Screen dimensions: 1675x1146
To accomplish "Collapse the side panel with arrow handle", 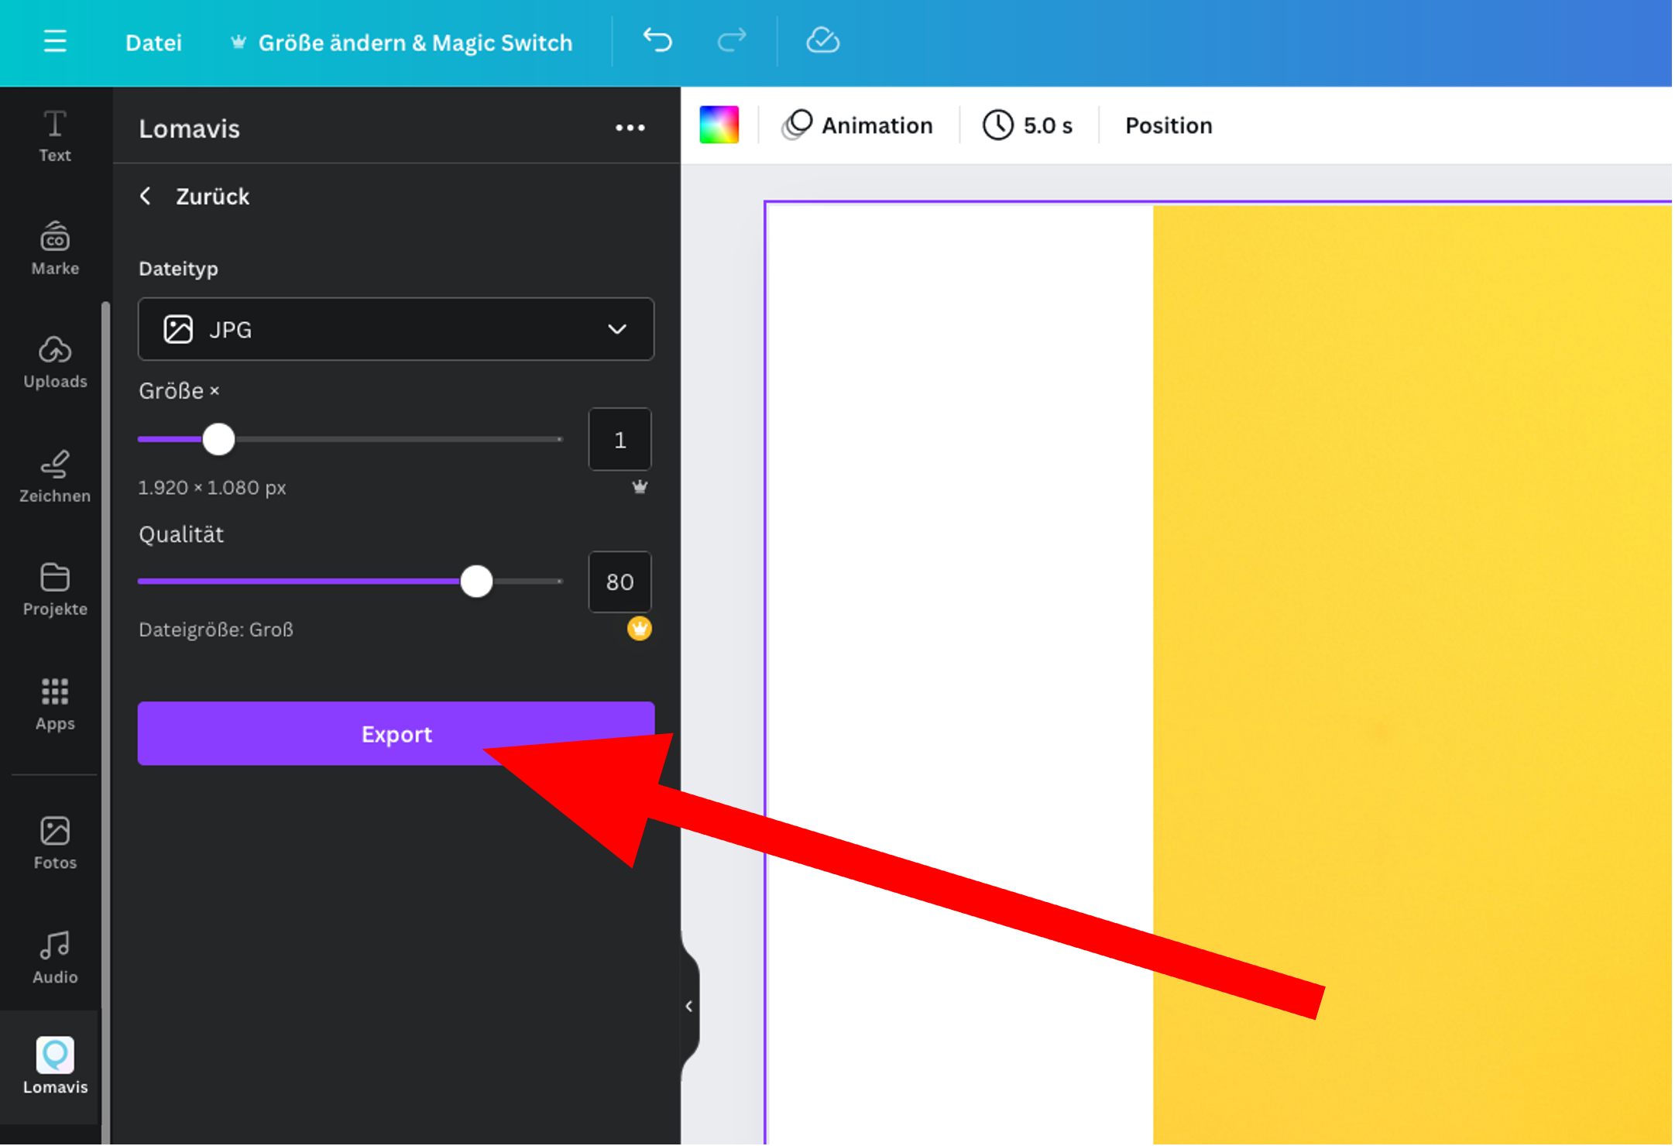I will tap(688, 1006).
